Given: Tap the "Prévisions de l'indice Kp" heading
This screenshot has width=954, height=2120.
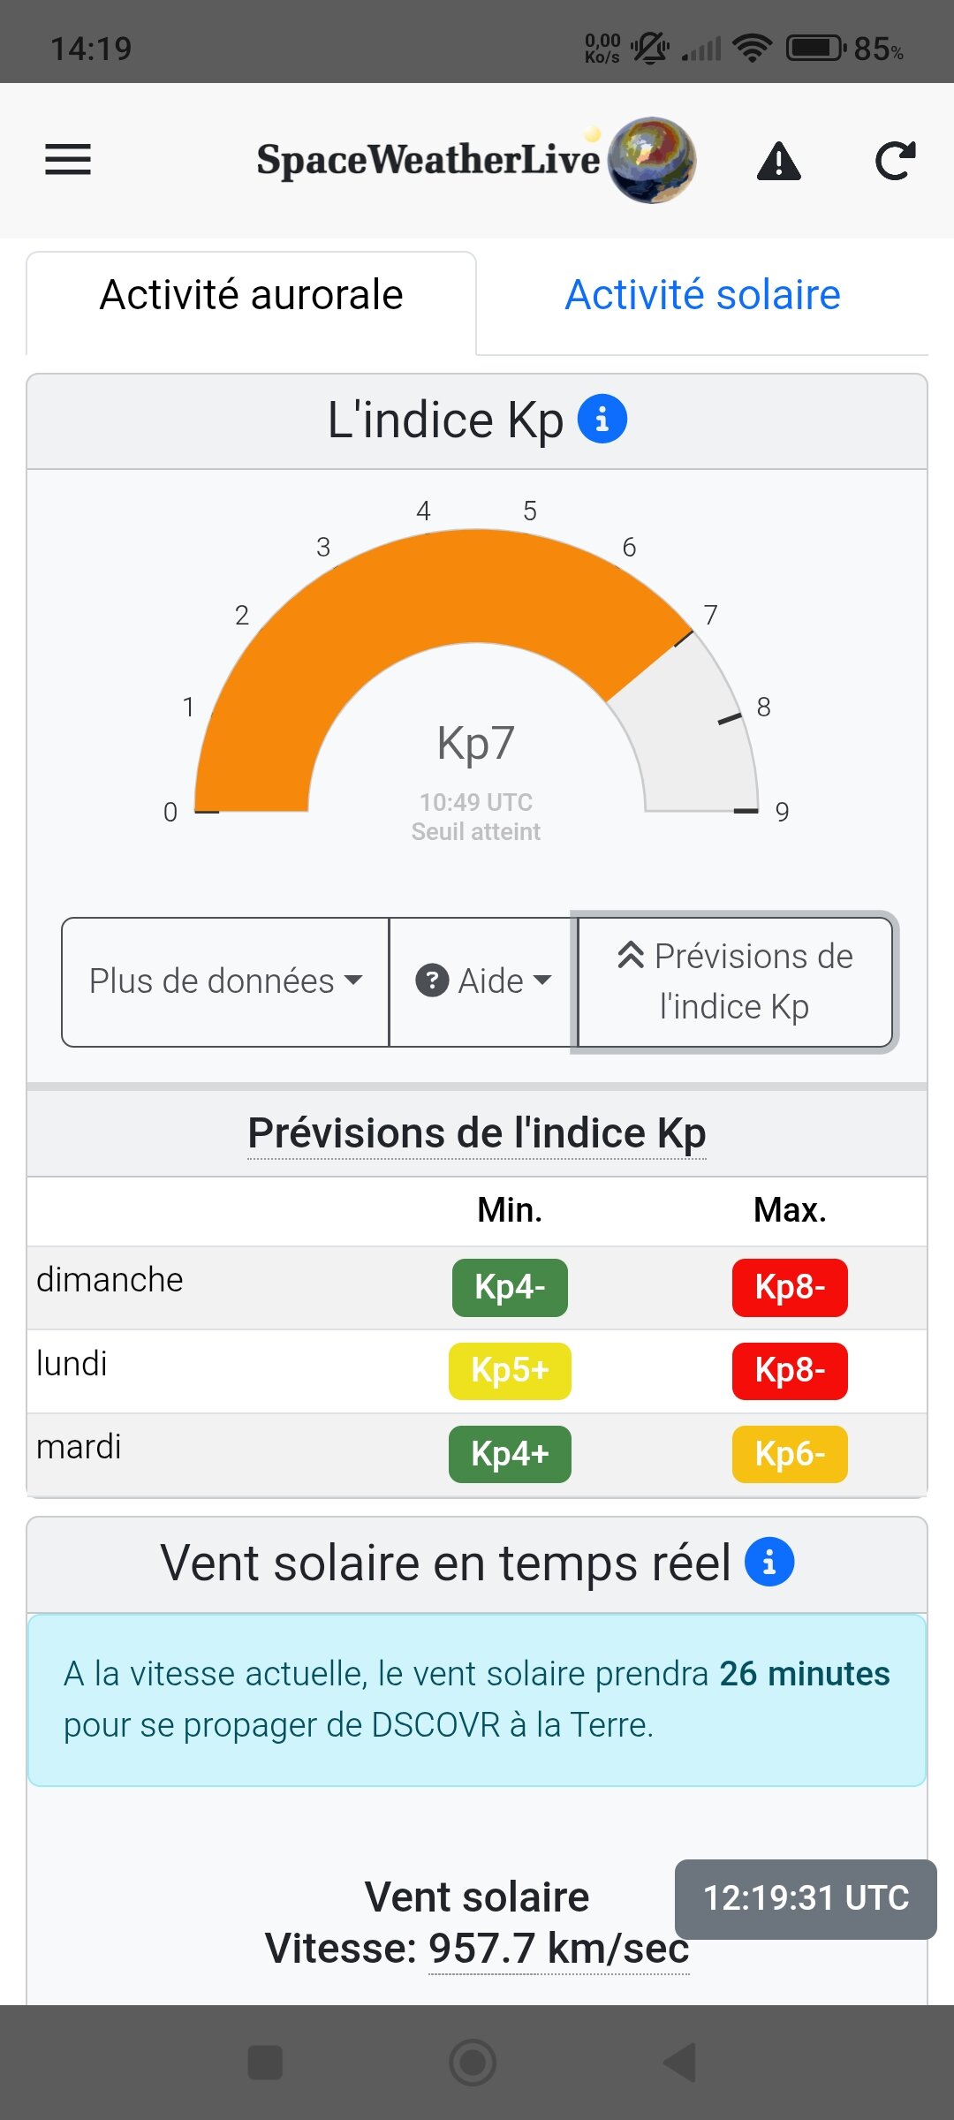Looking at the screenshot, I should click(477, 1132).
